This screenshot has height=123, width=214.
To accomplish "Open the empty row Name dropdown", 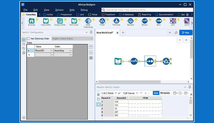I will (x=52, y=55).
